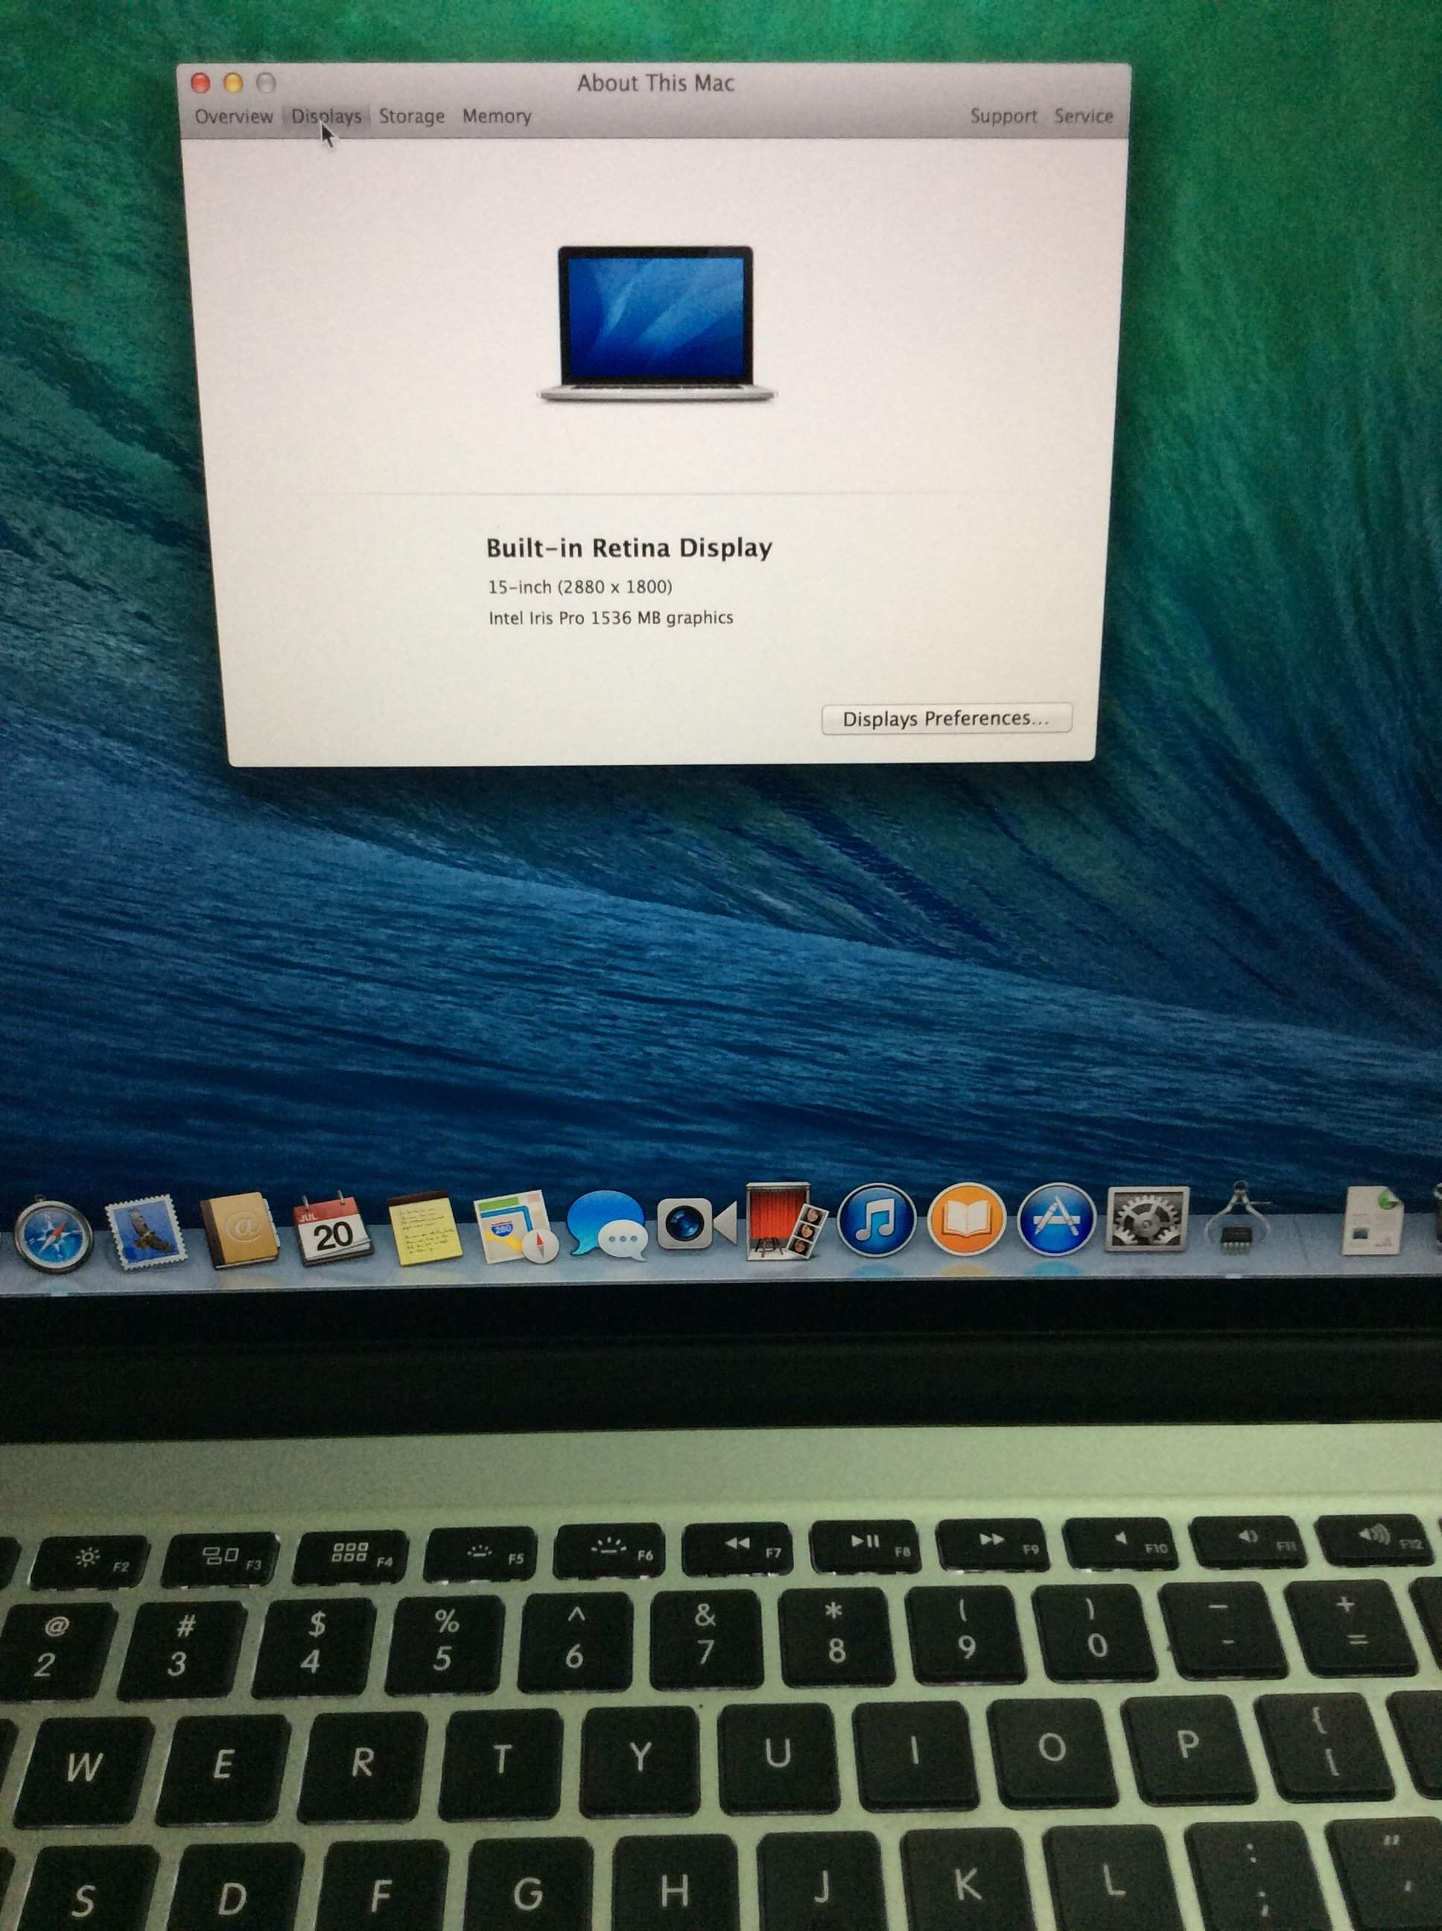Close the About This Mac window
This screenshot has width=1442, height=1931.
[200, 83]
